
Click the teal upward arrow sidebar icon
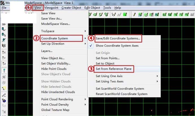point(4,71)
